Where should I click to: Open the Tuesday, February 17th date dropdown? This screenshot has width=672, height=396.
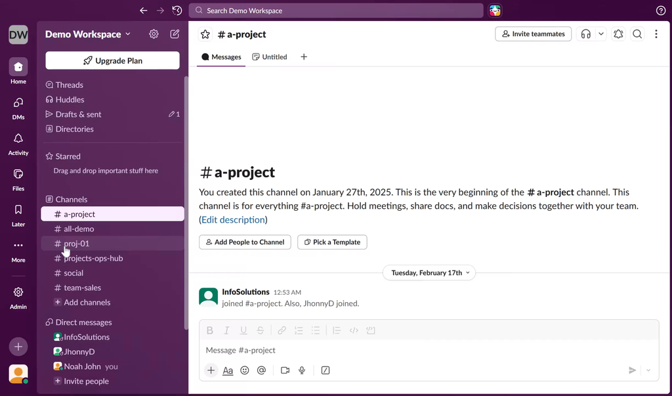[430, 273]
